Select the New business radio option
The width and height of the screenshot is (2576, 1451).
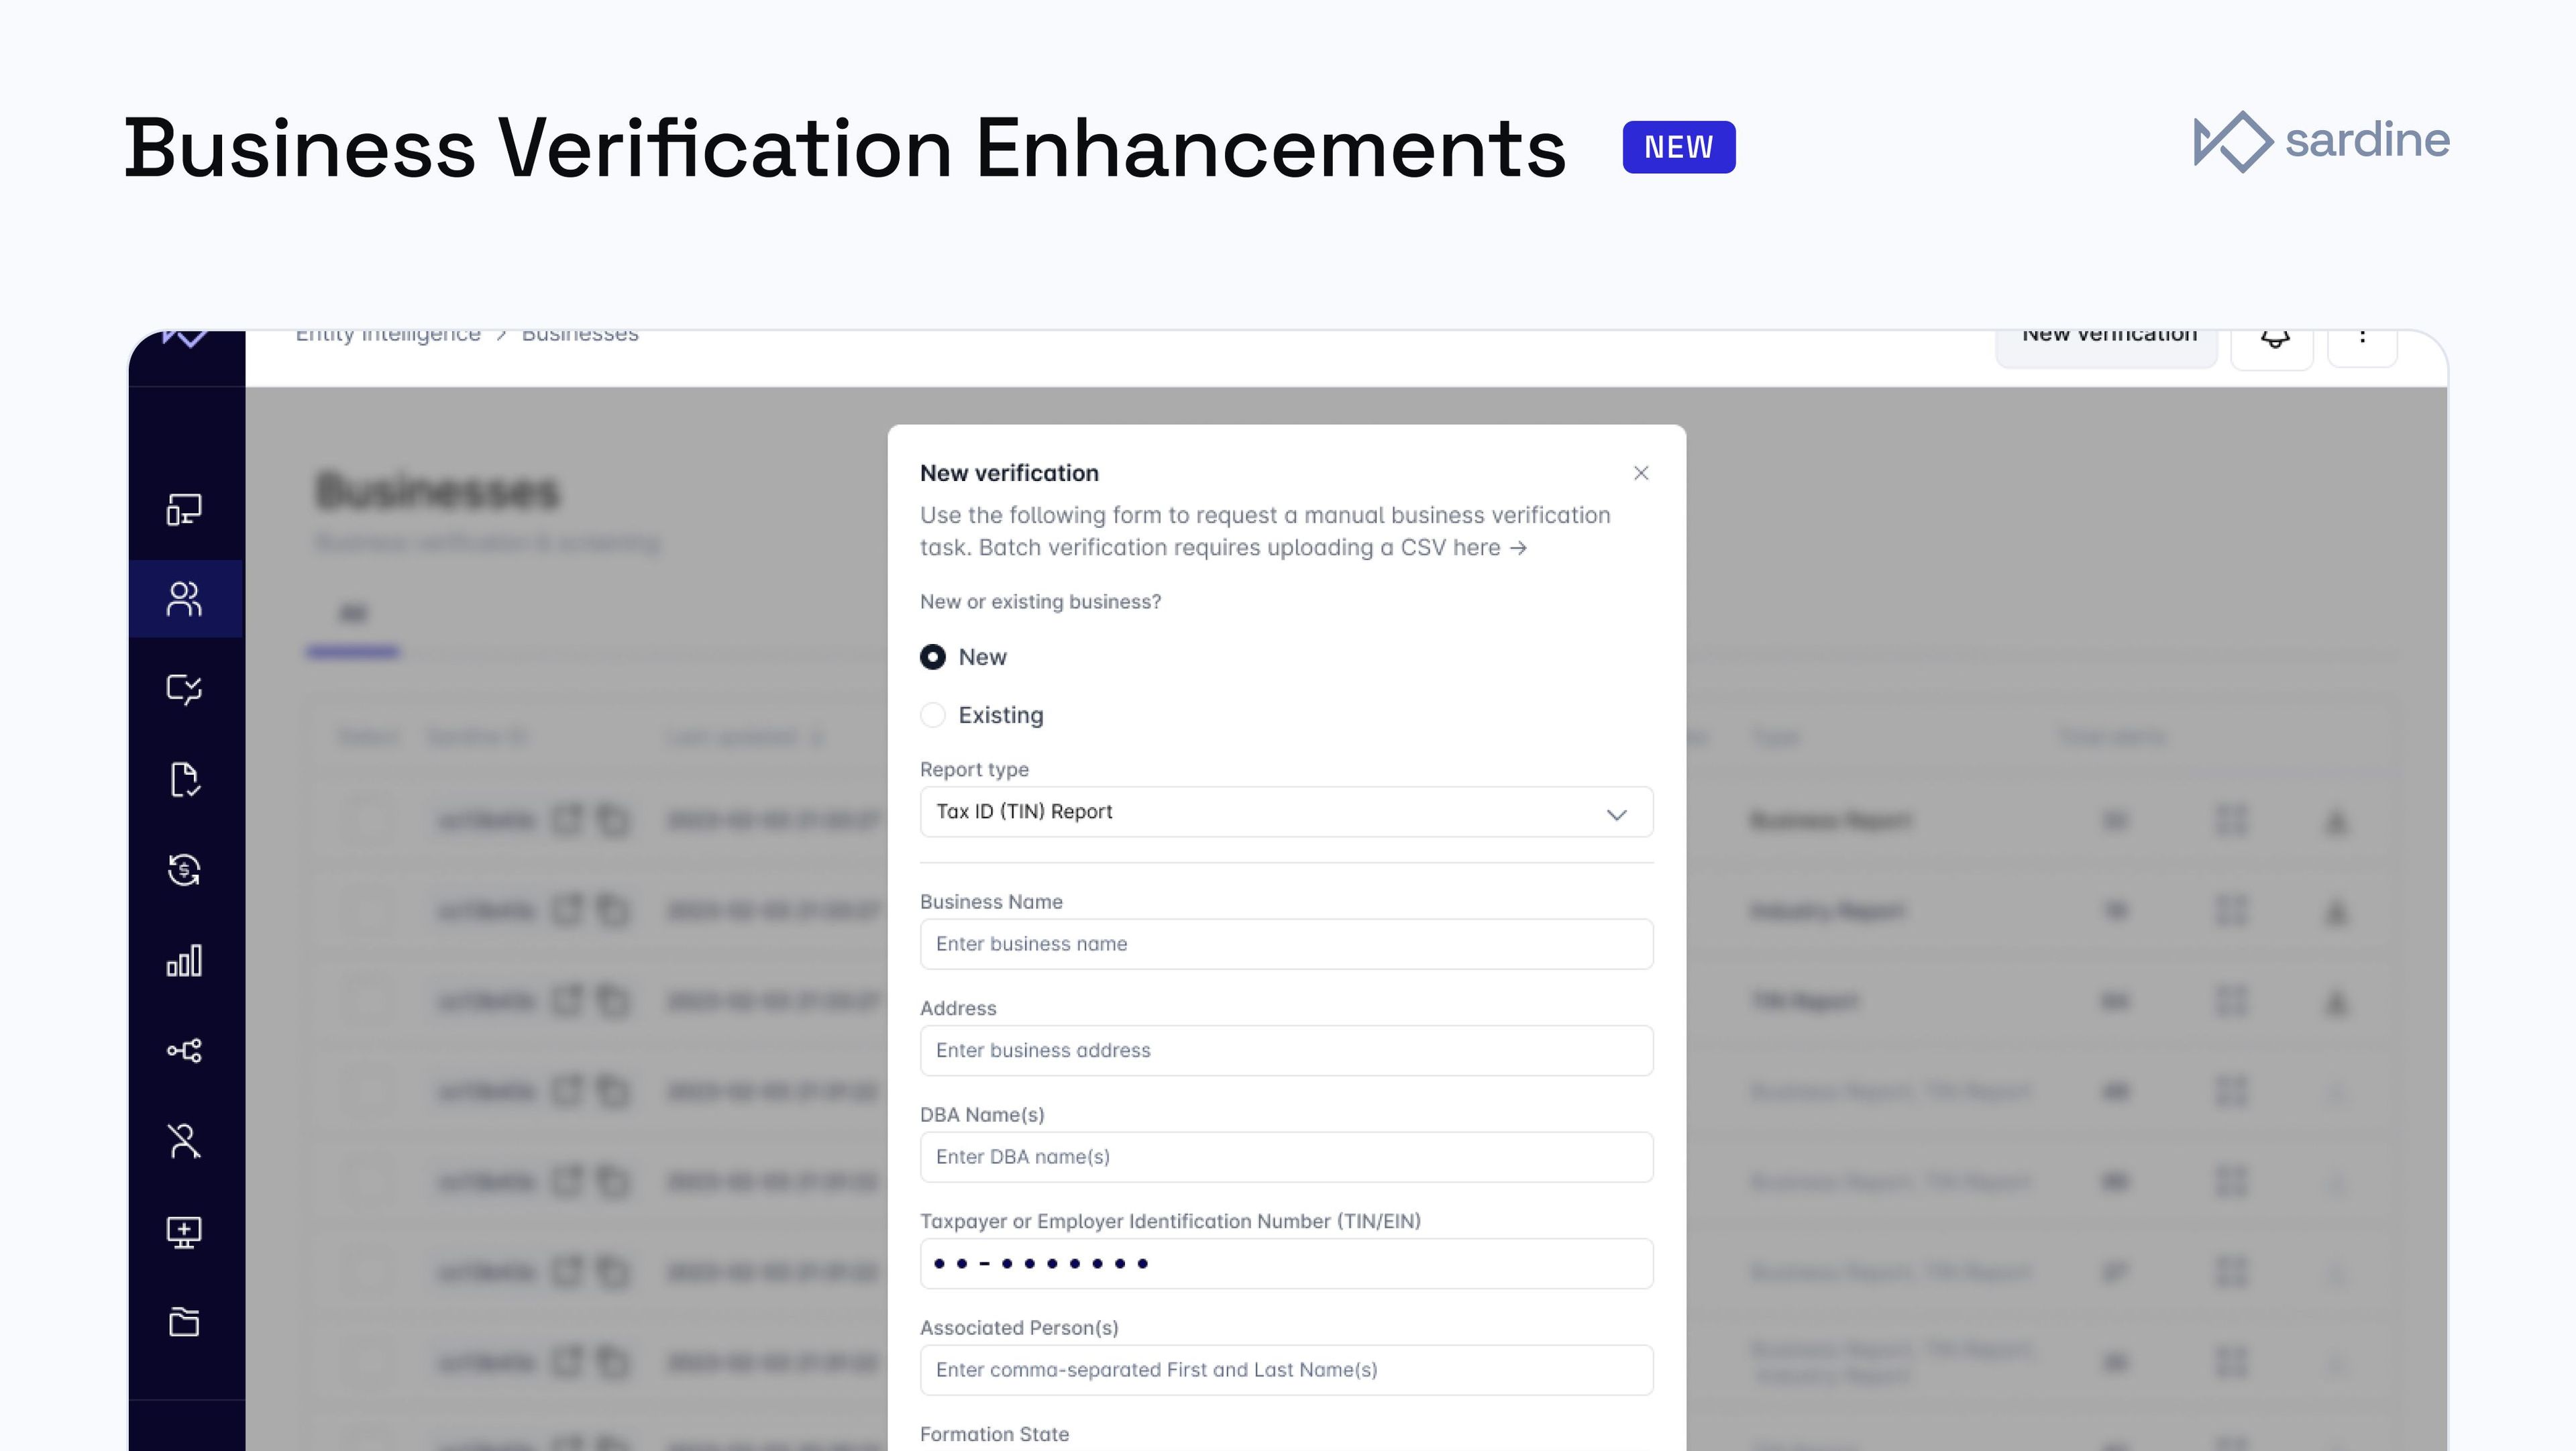tap(933, 657)
